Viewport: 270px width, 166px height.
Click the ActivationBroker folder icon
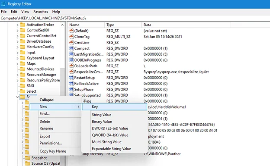point(22,25)
